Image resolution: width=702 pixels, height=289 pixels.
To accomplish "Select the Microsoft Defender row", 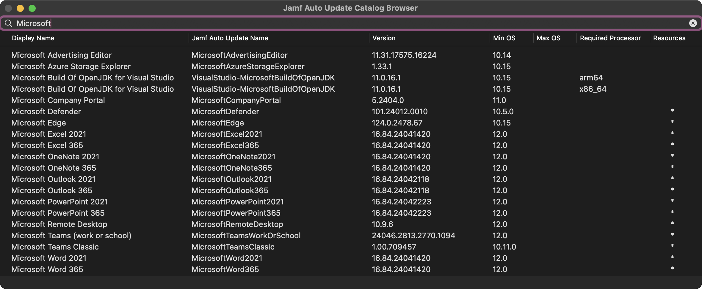I will pos(351,112).
